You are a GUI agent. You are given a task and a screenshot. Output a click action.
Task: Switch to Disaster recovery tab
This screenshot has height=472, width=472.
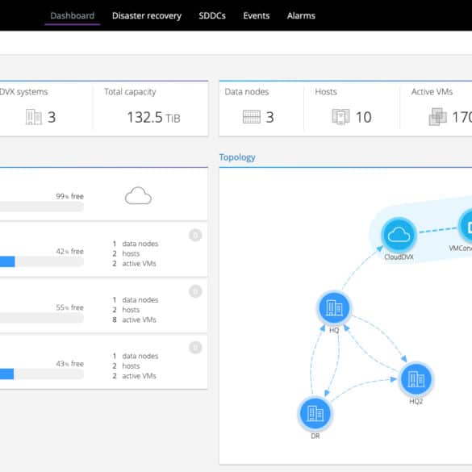147,16
